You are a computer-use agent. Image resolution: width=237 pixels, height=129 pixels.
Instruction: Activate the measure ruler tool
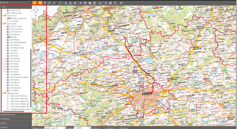(x=80, y=3)
